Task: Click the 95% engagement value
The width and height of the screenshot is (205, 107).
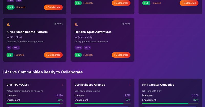Action: coord(60,100)
